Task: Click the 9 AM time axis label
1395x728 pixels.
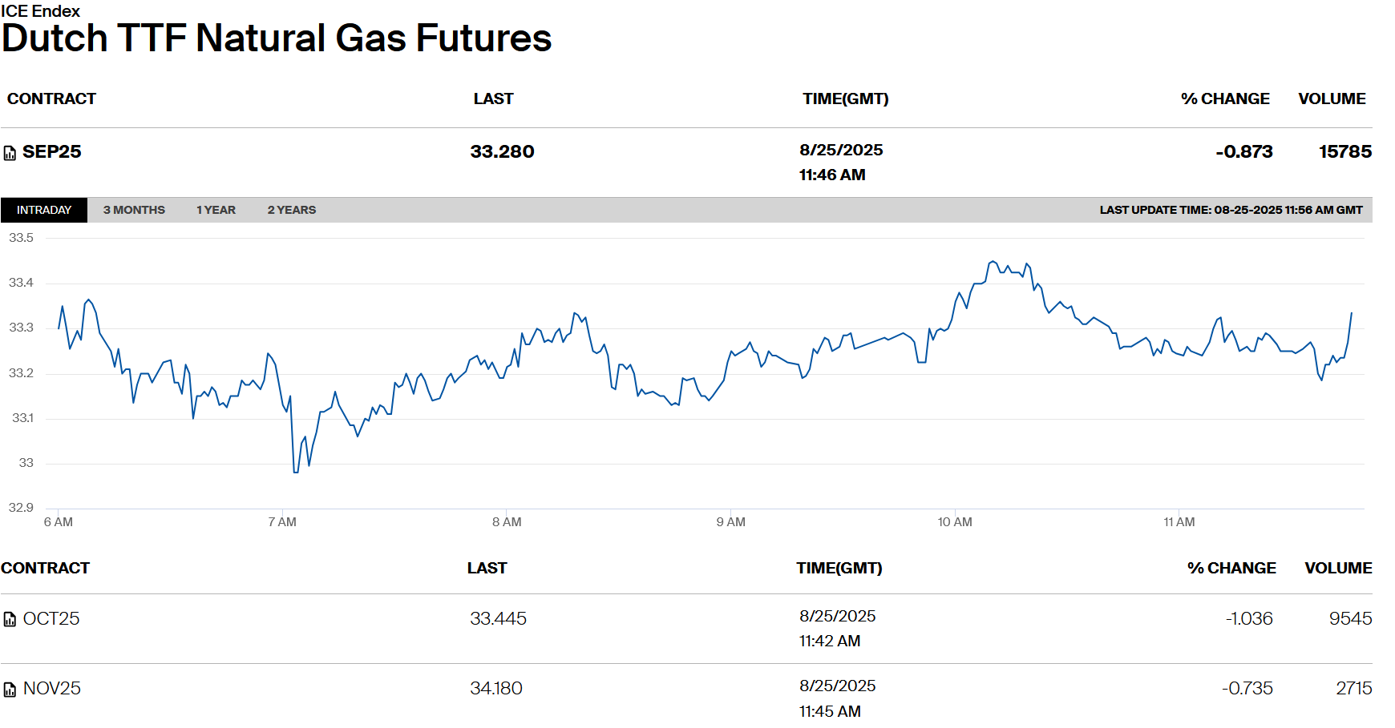Action: click(x=730, y=522)
